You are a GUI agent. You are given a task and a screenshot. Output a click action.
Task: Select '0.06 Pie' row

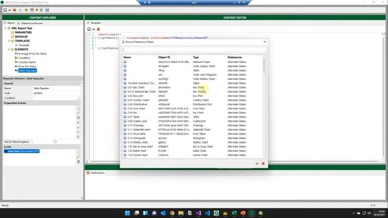193,113
